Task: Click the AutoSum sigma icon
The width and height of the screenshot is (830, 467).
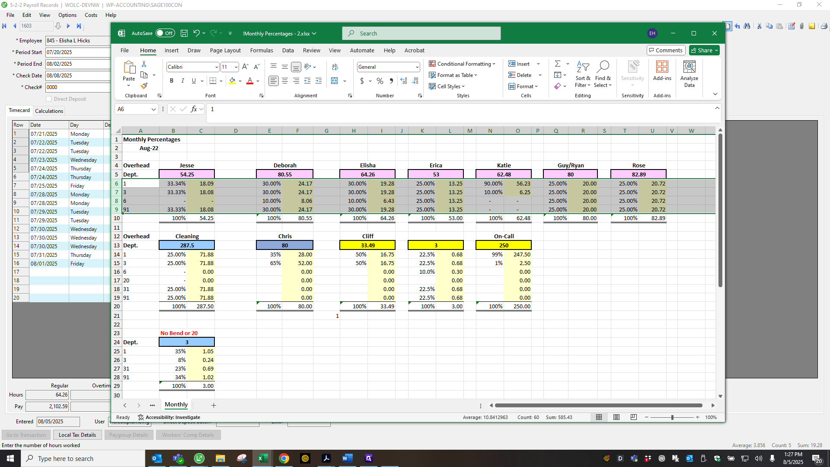Action: point(558,64)
